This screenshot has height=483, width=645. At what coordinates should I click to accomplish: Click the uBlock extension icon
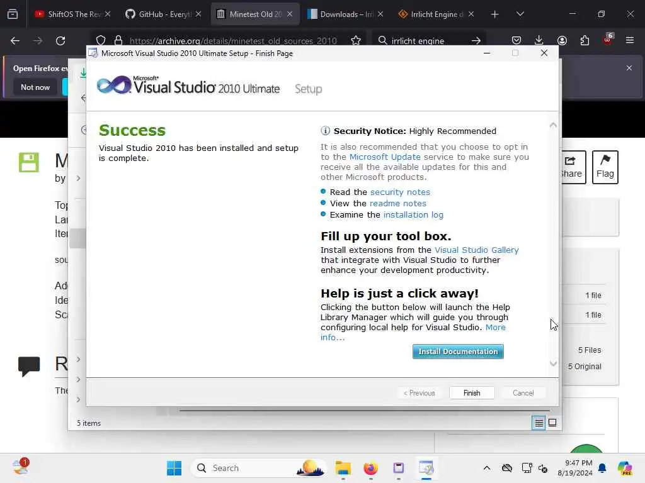coord(608,40)
